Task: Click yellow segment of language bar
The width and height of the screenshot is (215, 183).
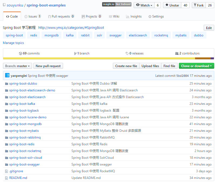Action: click(99, 58)
